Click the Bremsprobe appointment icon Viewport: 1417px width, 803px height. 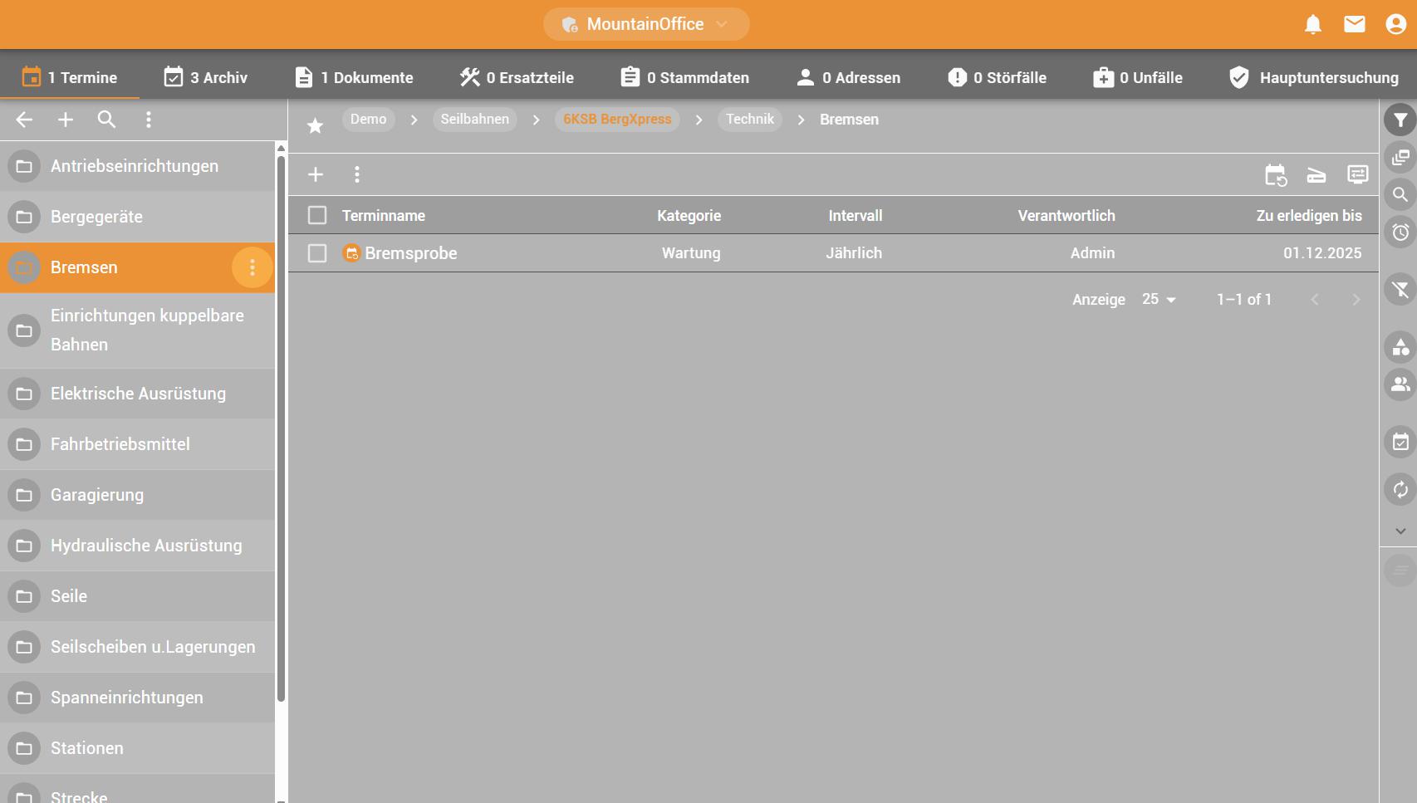point(351,253)
